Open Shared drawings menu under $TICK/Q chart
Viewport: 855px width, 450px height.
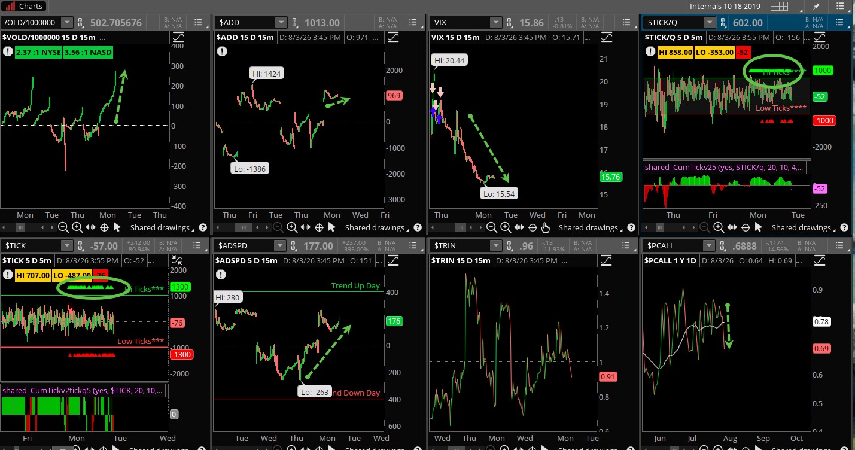(804, 227)
